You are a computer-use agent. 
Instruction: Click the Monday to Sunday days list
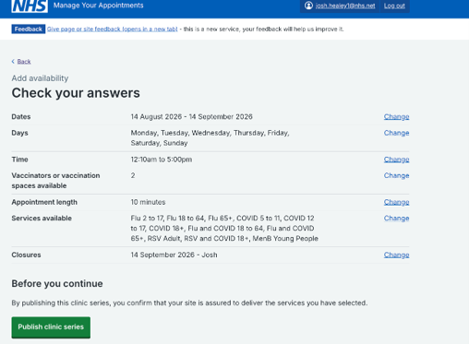pyautogui.click(x=210, y=138)
